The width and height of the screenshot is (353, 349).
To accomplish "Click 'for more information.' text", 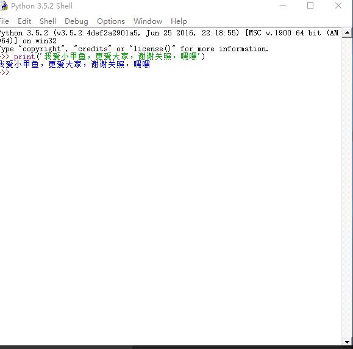I will pyautogui.click(x=224, y=49).
